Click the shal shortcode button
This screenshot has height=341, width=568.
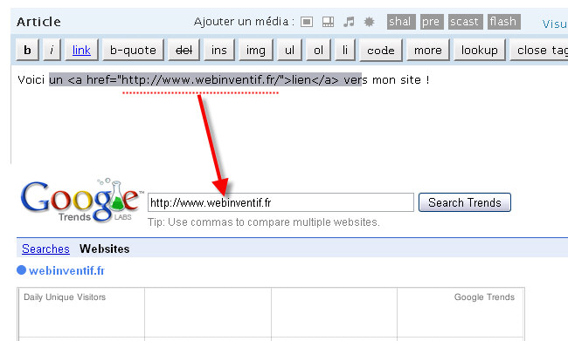pos(401,22)
